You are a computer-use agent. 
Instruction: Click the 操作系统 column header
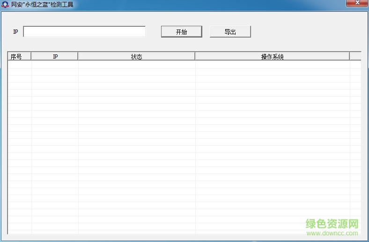tap(272, 56)
